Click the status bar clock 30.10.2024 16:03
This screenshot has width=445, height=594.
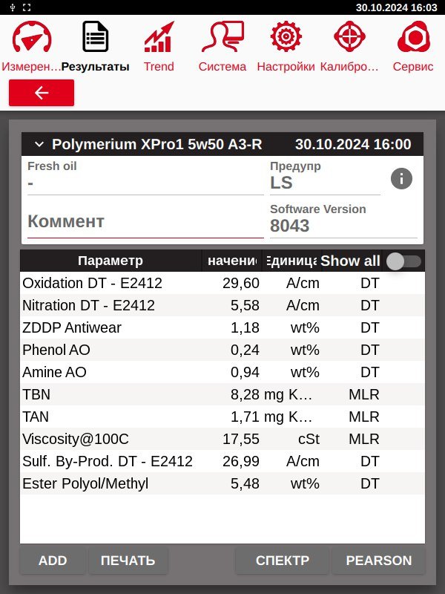point(397,7)
